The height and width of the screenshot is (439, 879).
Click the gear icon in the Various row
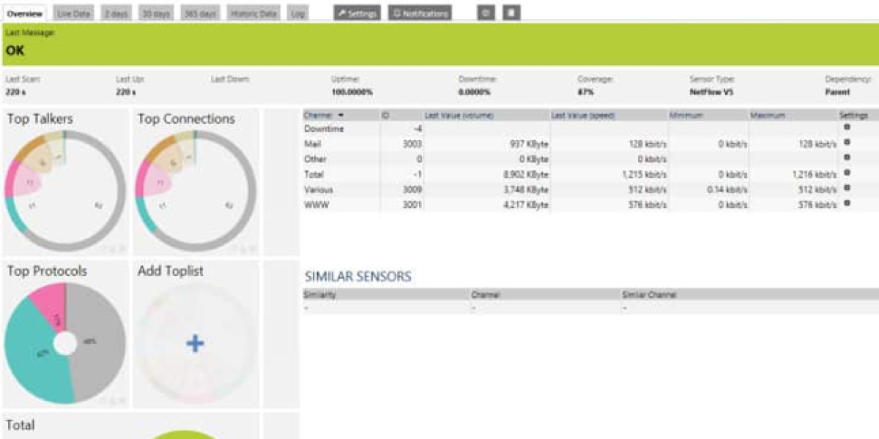[x=848, y=188]
